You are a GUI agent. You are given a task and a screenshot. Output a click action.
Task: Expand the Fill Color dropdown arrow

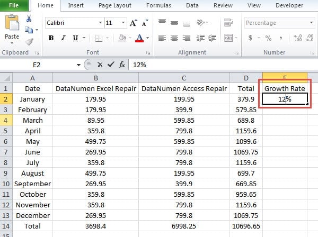[130, 38]
